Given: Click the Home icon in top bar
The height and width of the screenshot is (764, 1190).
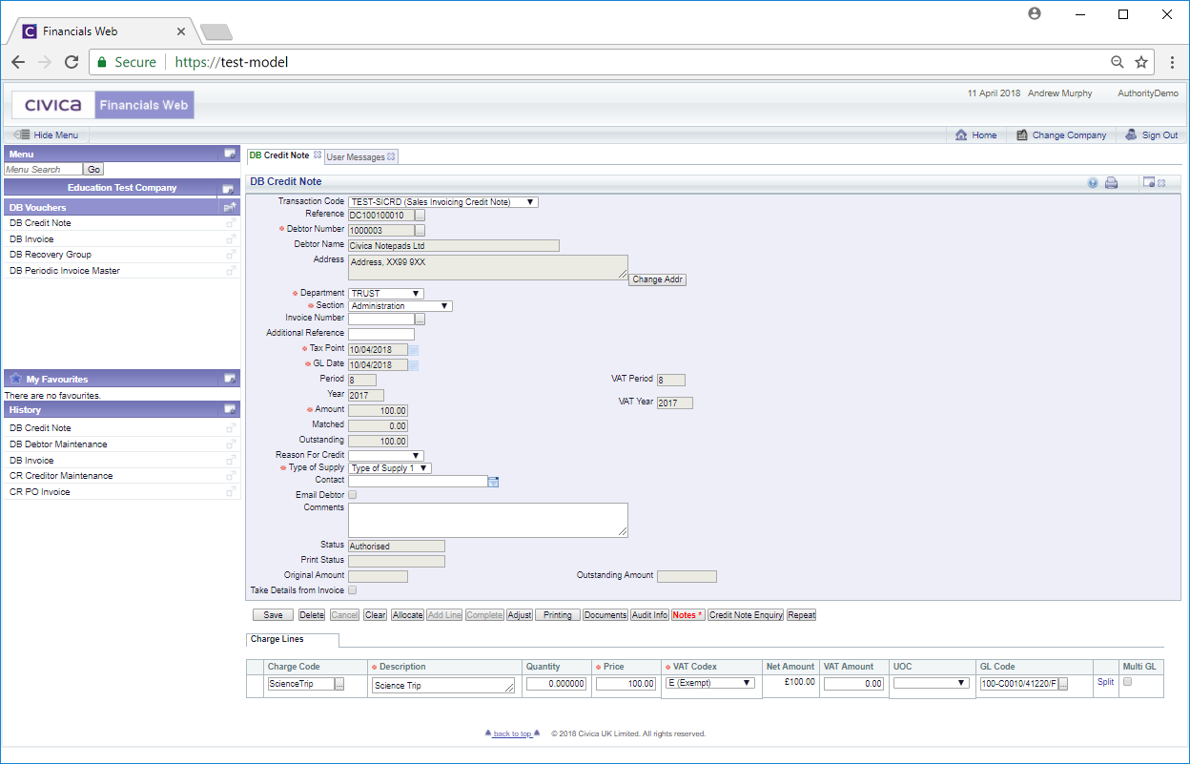Looking at the screenshot, I should tap(962, 135).
